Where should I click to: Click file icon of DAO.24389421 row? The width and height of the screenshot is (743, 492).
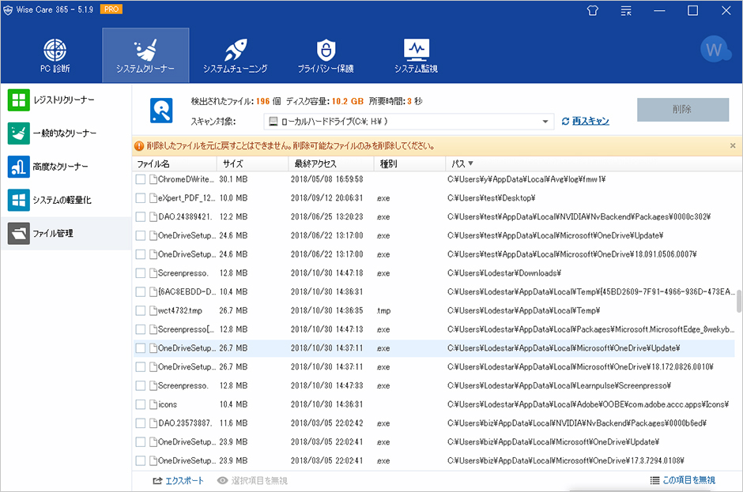[x=153, y=217]
